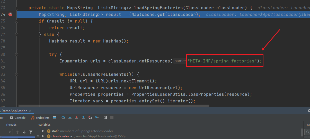Click the static members row's 's' icon
Viewport: 310px width, 139px height.
pos(49,131)
